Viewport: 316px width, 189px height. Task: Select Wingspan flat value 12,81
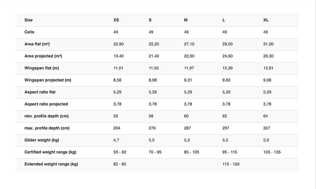click(268, 68)
